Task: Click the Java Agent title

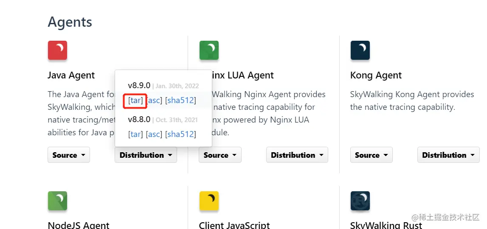Action: coord(71,75)
